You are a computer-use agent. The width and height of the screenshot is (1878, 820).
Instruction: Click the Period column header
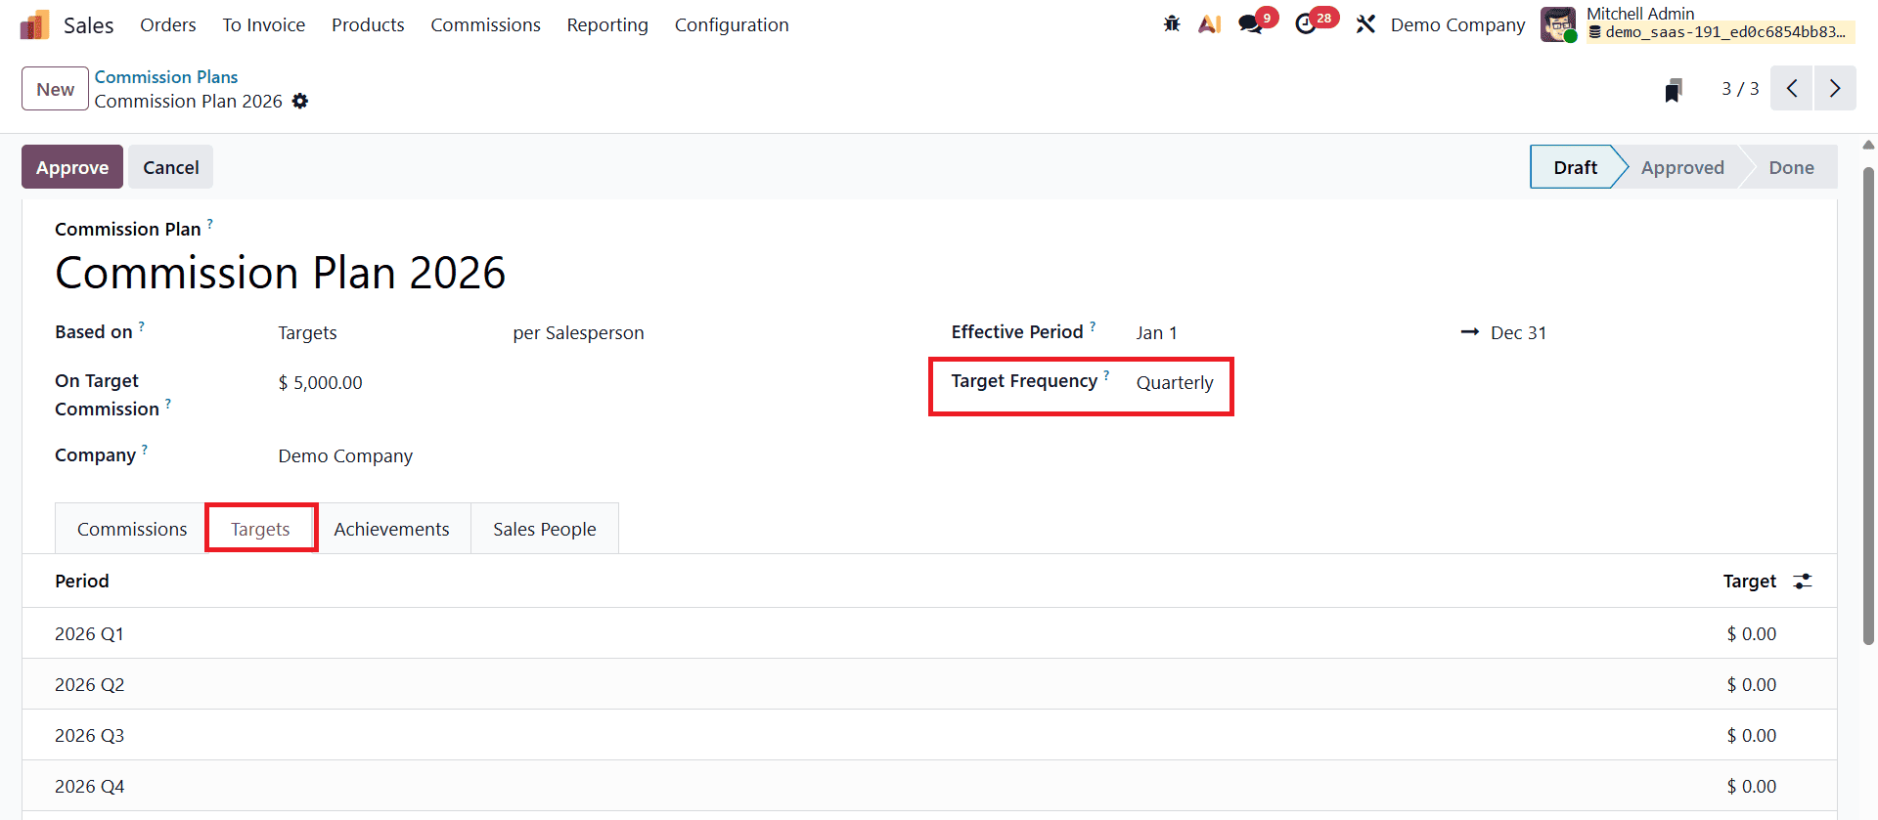click(x=82, y=582)
